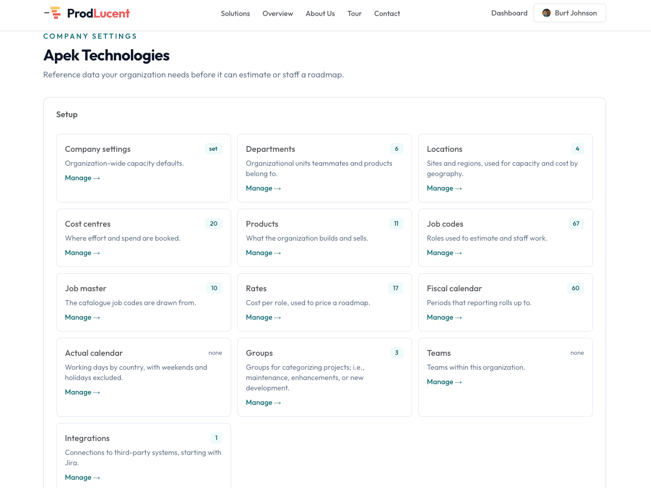This screenshot has width=651, height=488.
Task: Click the '17' badge on Rates
Action: tap(396, 288)
